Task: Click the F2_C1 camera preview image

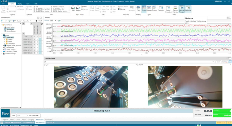Action: pos(91,87)
